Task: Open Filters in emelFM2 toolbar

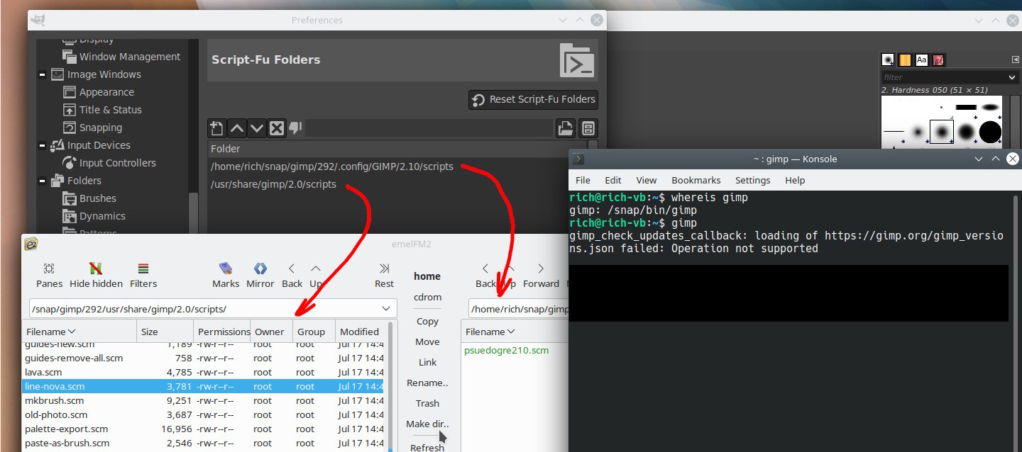Action: tap(143, 275)
